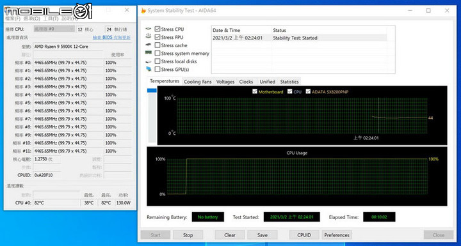Click the Clear button
Screen dimensions: 461x246
tap(230, 235)
